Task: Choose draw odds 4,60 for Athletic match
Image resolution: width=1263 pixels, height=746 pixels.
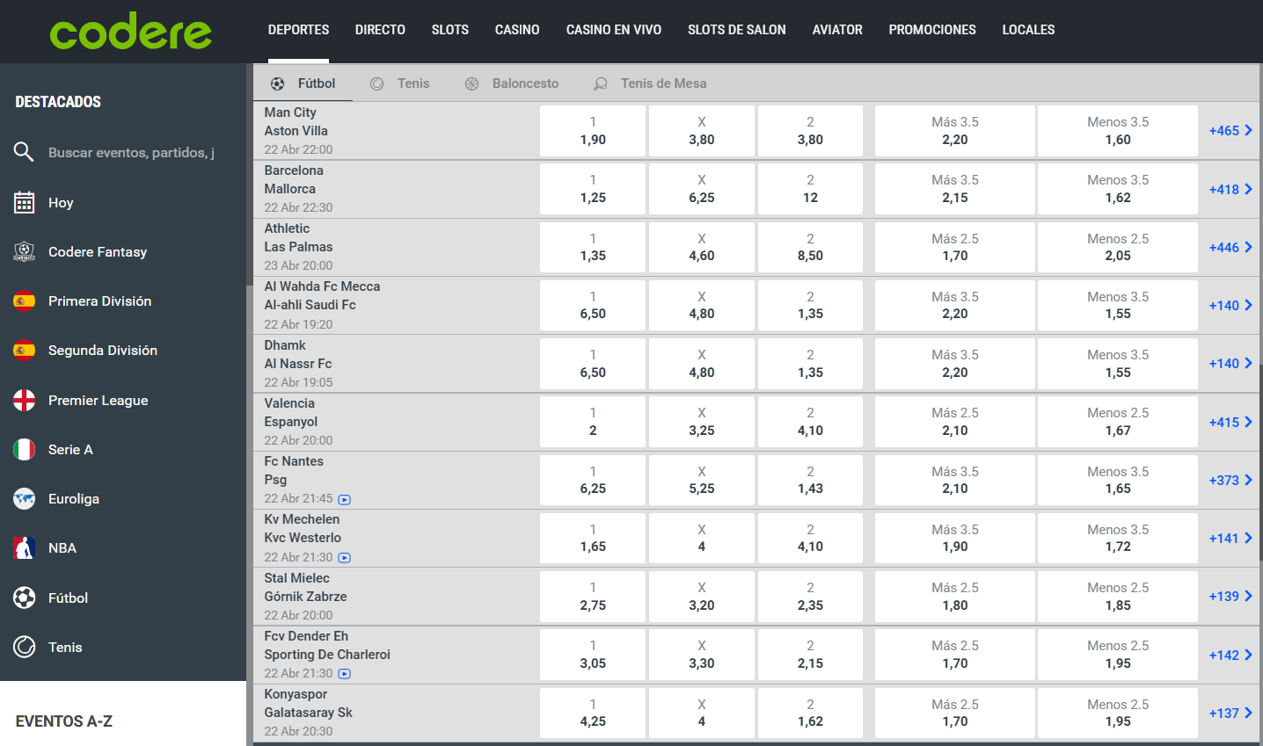Action: 701,248
